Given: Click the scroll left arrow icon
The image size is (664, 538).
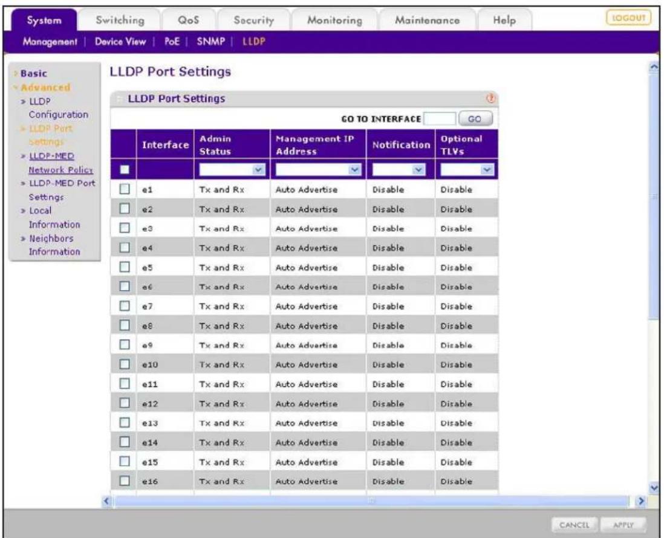Looking at the screenshot, I should tap(107, 501).
